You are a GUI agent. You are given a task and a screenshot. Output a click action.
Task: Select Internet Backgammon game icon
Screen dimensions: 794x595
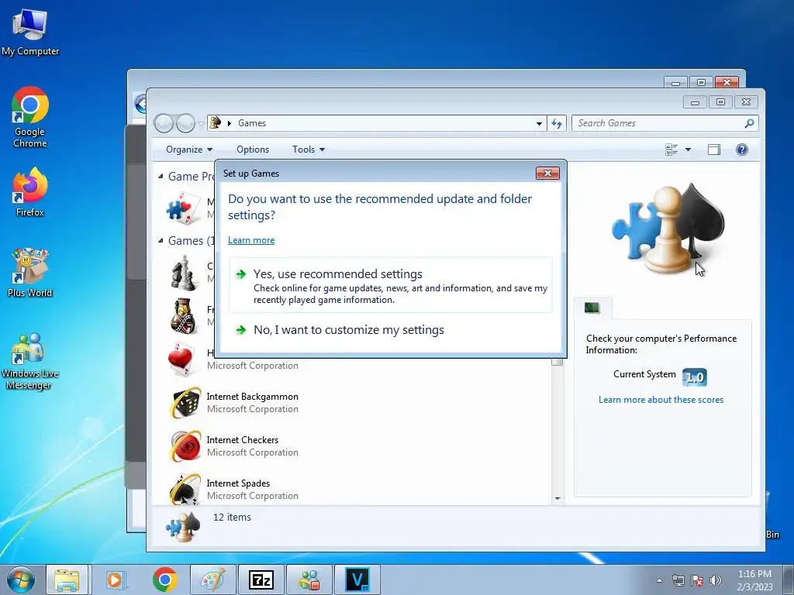coord(185,403)
